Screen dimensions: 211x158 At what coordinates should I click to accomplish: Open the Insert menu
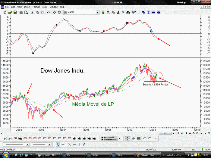pos(27,7)
